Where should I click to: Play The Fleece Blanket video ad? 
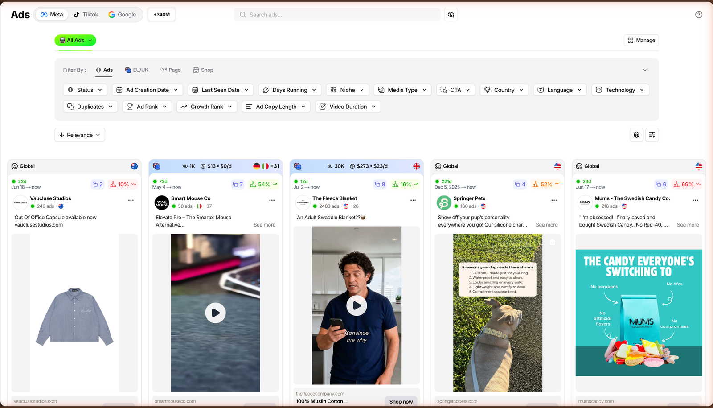[x=356, y=305]
